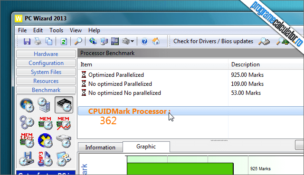This screenshot has height=175, width=304.
Task: Select the Memory latency MEM benchmark icon
Action: pos(27,140)
